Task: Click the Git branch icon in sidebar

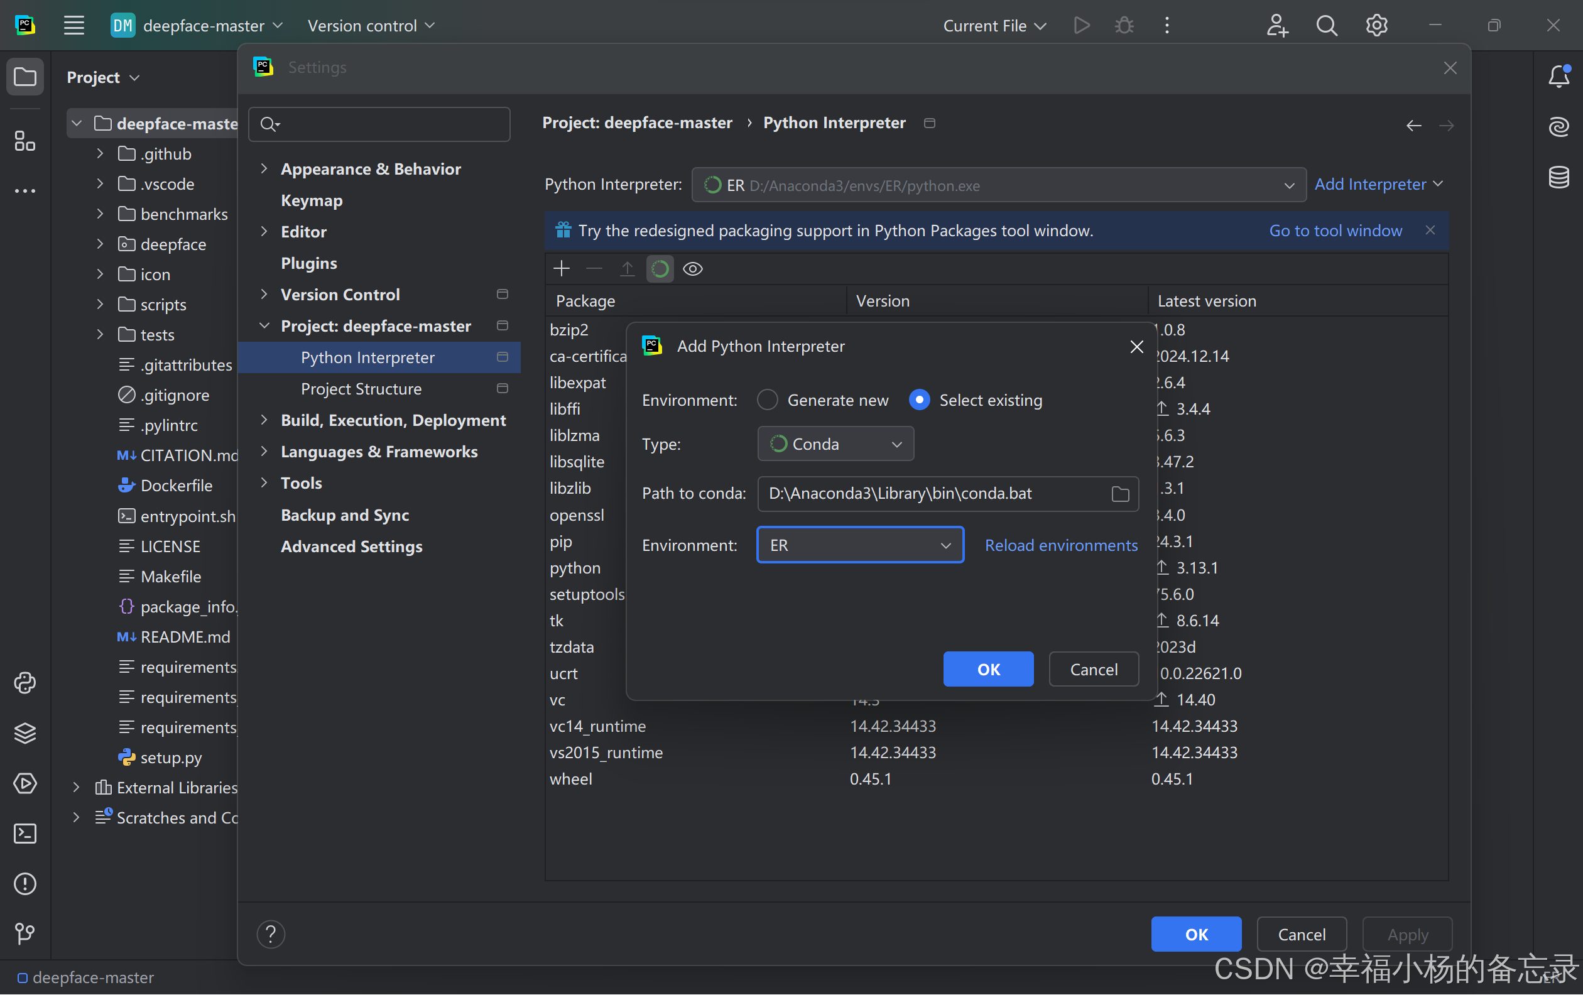Action: click(25, 933)
